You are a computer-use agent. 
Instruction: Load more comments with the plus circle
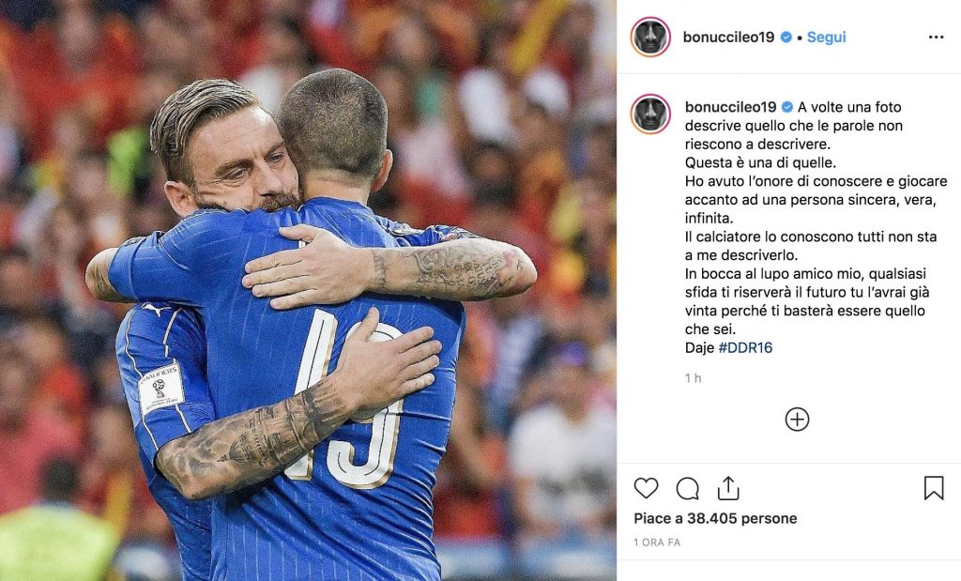(x=797, y=420)
